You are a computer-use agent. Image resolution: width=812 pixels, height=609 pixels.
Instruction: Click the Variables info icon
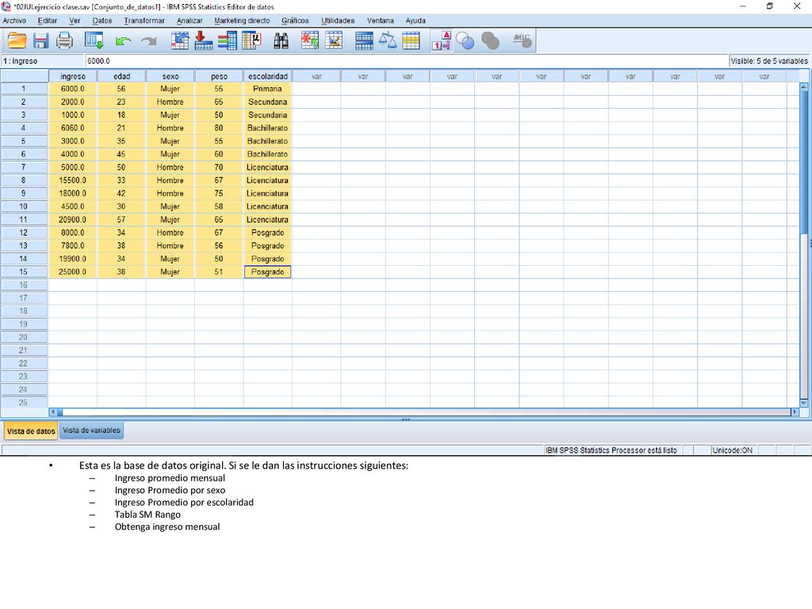point(228,40)
